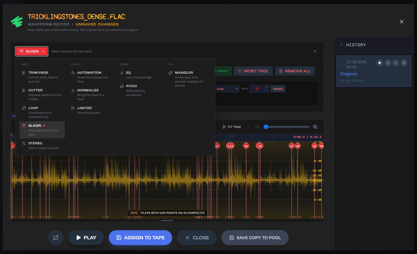Screen dimensions: 417x254
Task: Open the Slicer tool dropdown
Action: tap(32, 51)
